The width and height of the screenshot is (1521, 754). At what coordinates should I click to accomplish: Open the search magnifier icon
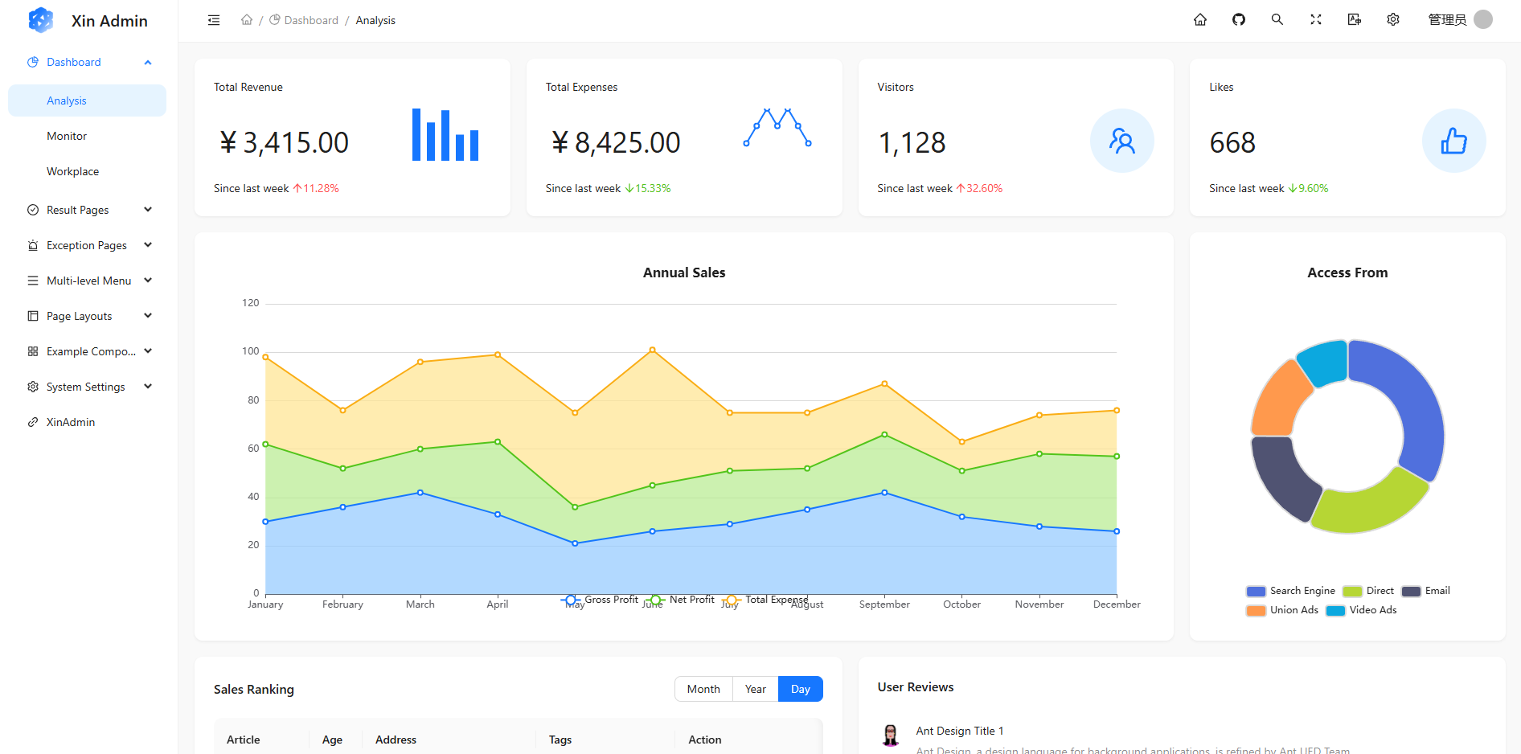1277,20
